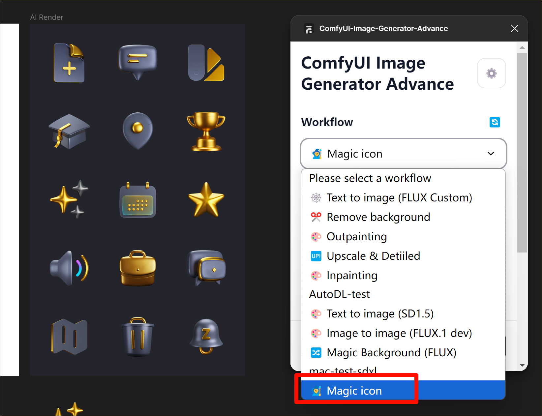Image resolution: width=542 pixels, height=416 pixels.
Task: Click the ComfyUI Image Generator Advance heading
Action: pos(377,73)
